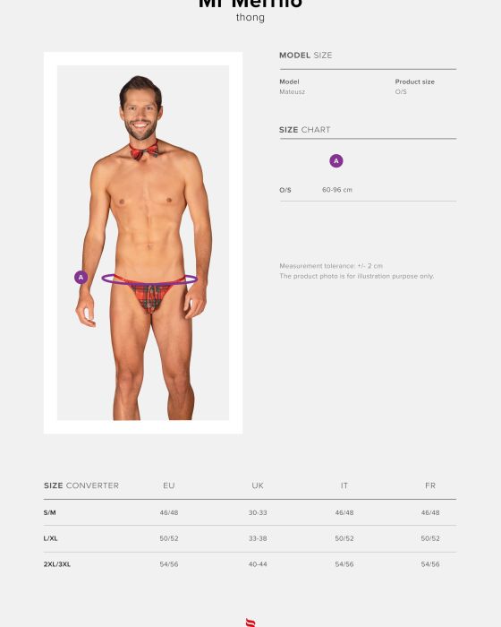Select the 2XL/3XL size row label
The height and width of the screenshot is (627, 501).
(56, 564)
